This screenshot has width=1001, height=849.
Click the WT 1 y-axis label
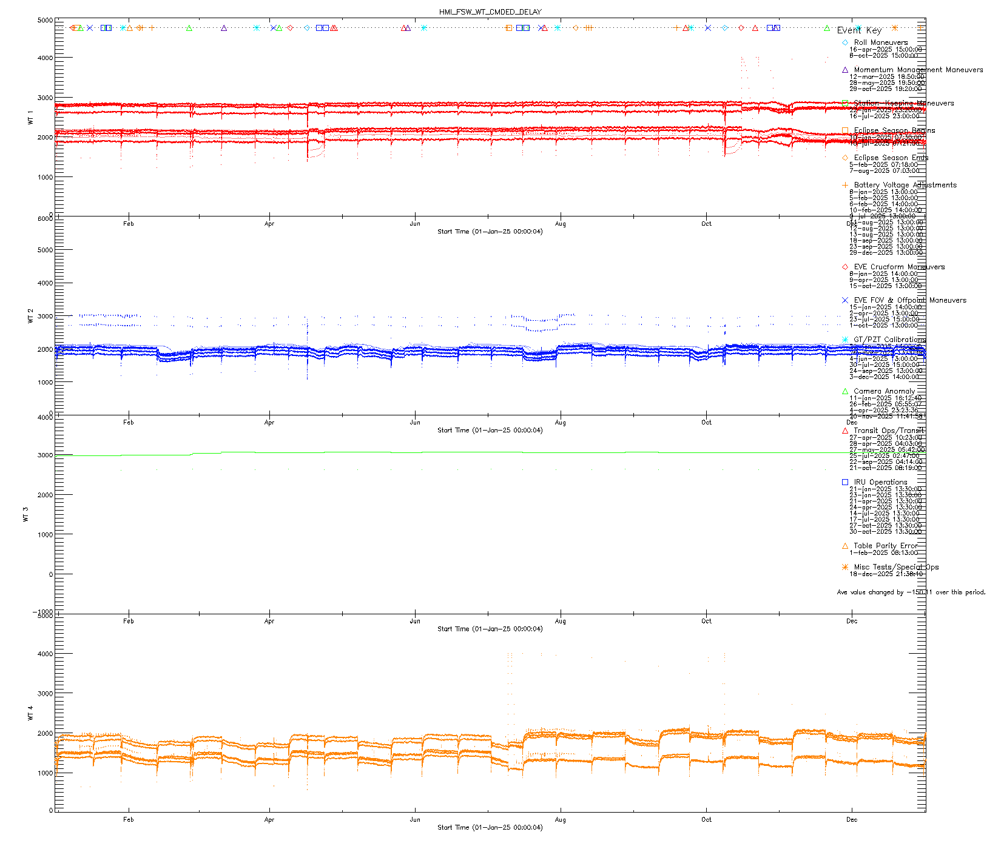(30, 118)
